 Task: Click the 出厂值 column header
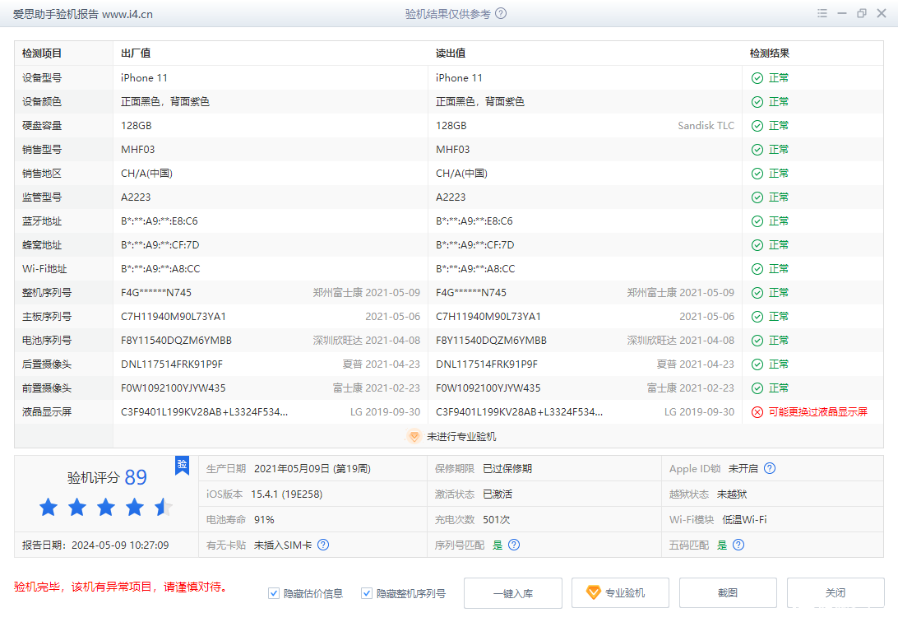136,53
